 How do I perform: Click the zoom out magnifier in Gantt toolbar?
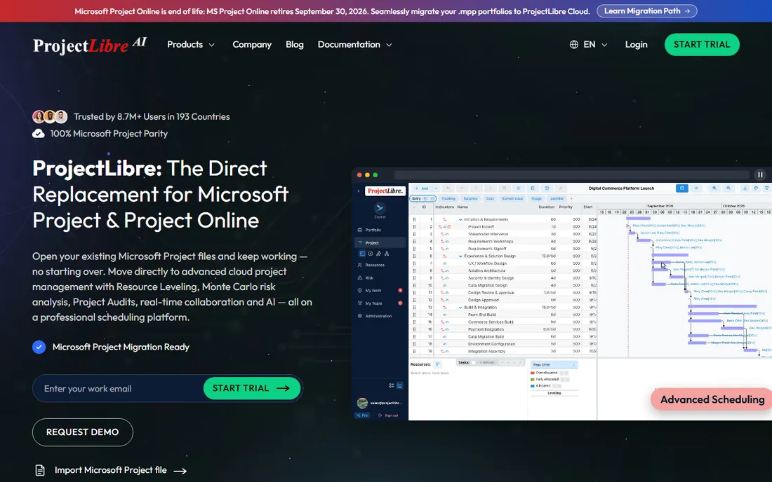[728, 188]
